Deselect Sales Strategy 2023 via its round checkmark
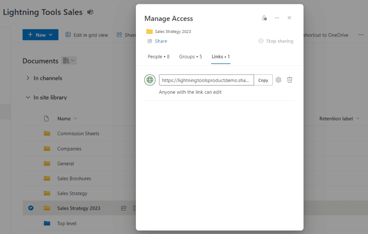368x234 pixels. coord(31,208)
